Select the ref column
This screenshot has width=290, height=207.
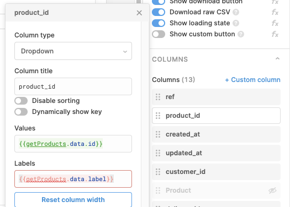pos(216,97)
